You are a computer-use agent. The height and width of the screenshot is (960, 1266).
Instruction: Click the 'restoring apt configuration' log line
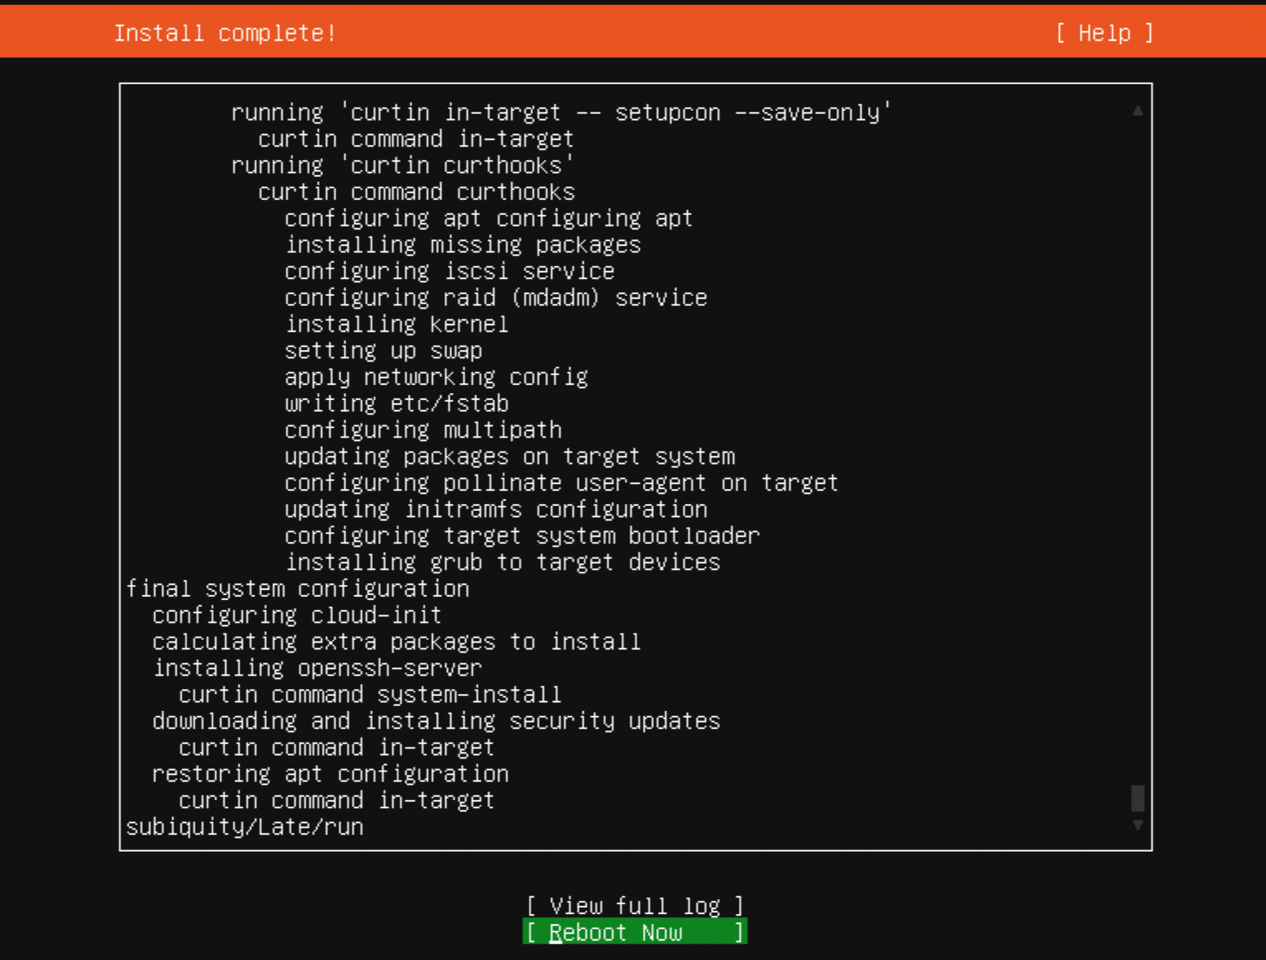pyautogui.click(x=330, y=774)
